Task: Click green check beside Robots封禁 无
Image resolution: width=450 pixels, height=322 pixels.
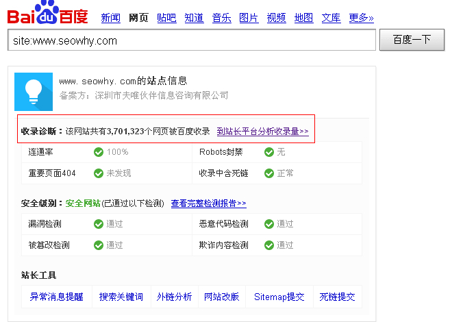Action: pyautogui.click(x=269, y=152)
